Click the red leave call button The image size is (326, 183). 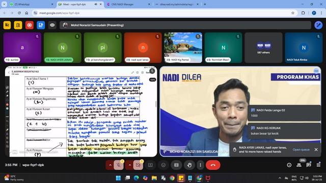click(213, 165)
